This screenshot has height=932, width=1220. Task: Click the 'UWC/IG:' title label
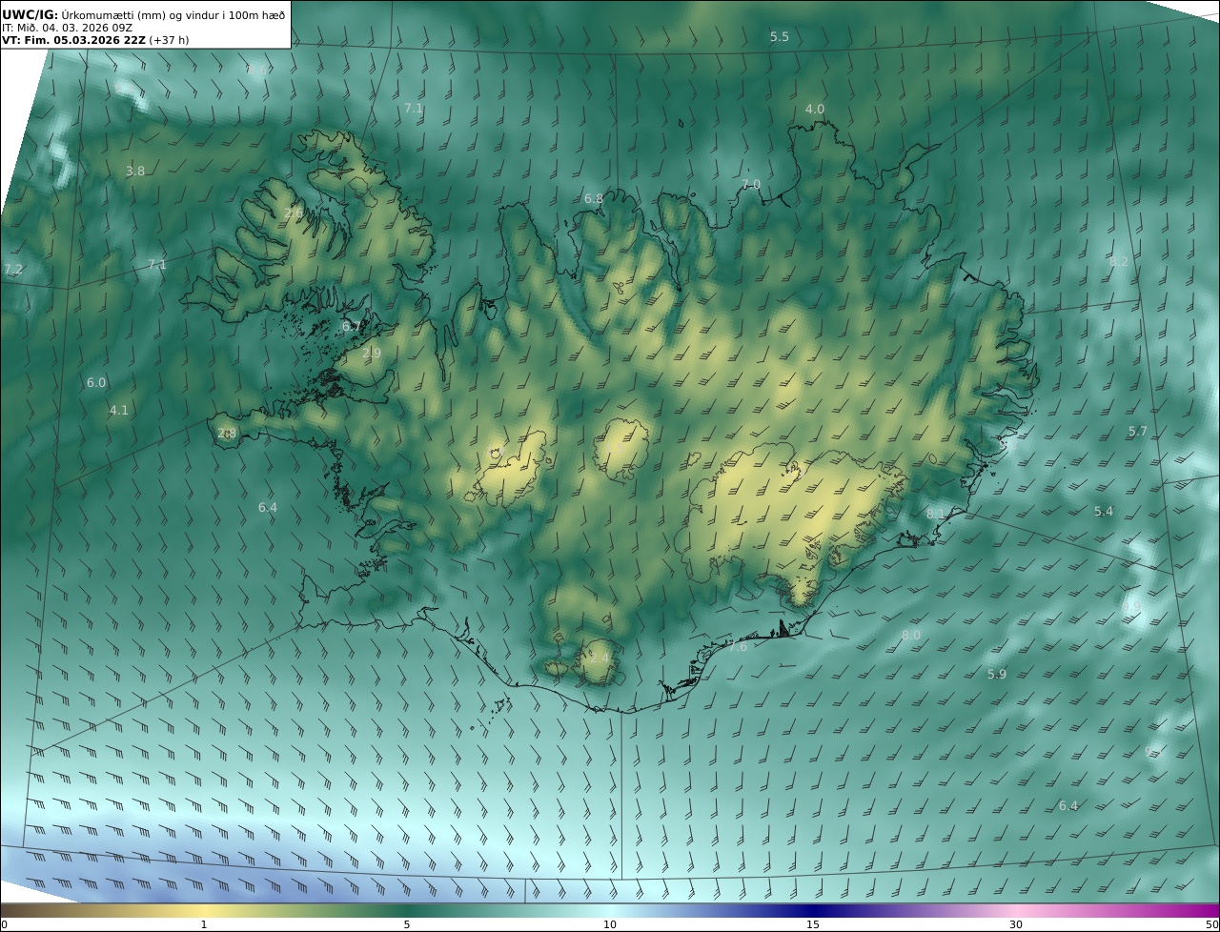30,14
